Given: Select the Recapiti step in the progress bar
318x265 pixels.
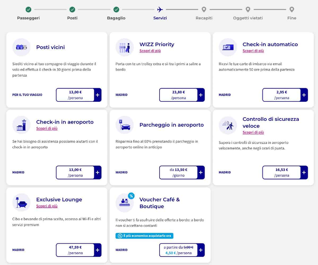Looking at the screenshot, I should point(204,10).
